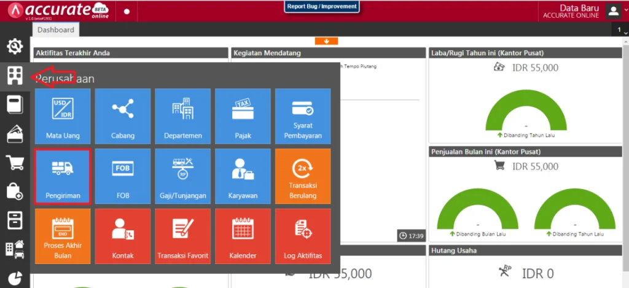Select the Perusahaan building sidebar icon

click(x=15, y=76)
